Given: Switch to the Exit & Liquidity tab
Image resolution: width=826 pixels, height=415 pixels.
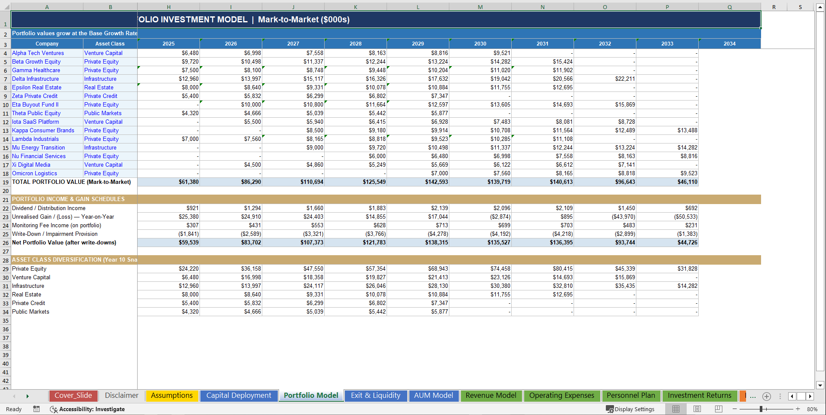Looking at the screenshot, I should [x=375, y=396].
